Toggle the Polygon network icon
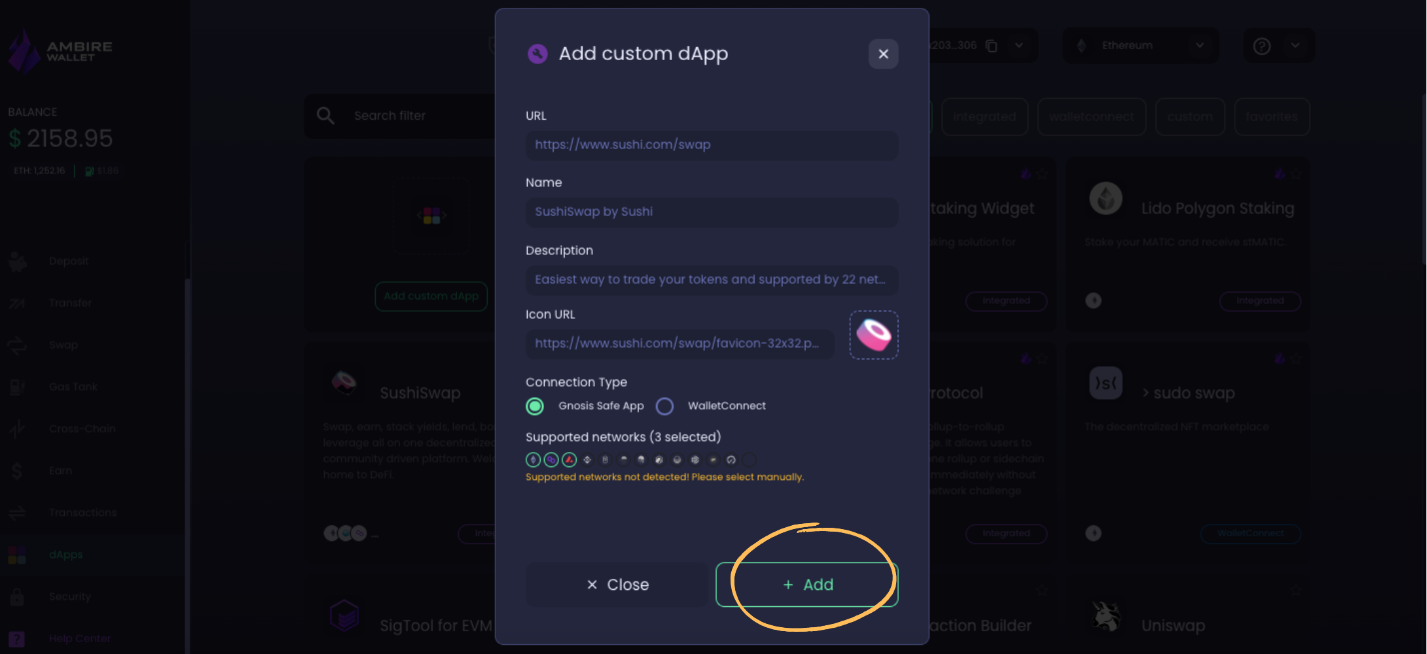The height and width of the screenshot is (654, 1427). click(x=551, y=460)
